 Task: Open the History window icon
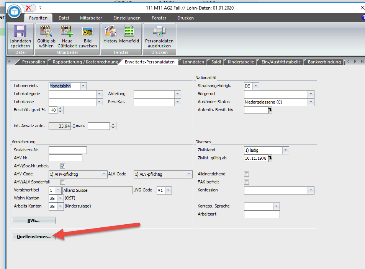(110, 31)
